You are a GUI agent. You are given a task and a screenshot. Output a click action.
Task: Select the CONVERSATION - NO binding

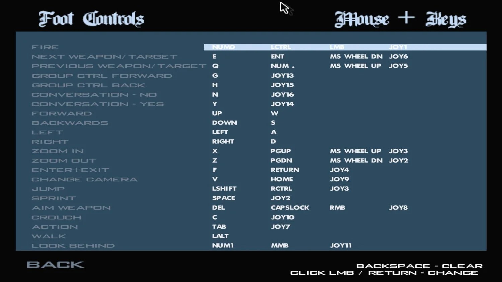pyautogui.click(x=251, y=95)
